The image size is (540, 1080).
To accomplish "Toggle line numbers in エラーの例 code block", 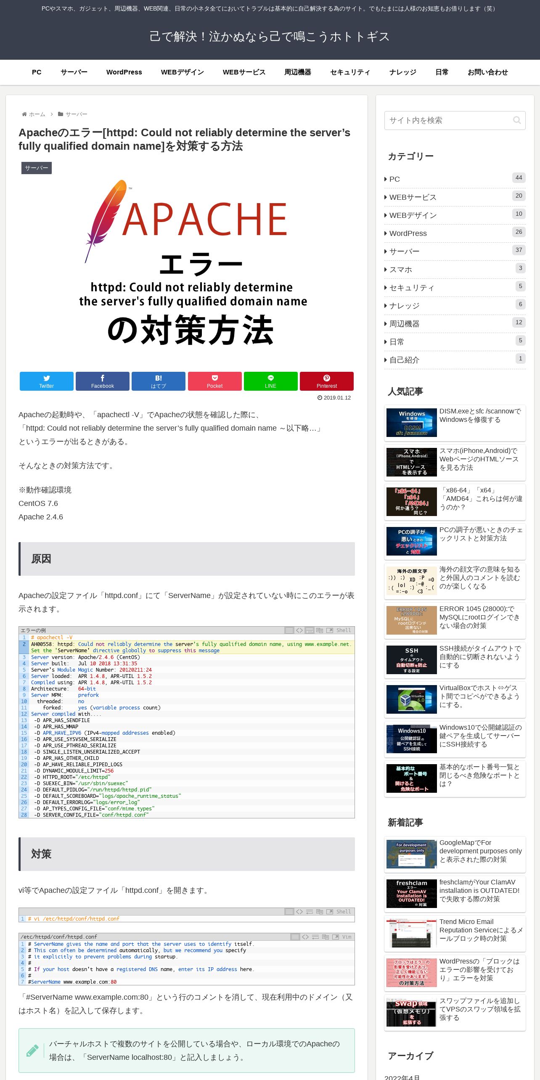I will 289,630.
